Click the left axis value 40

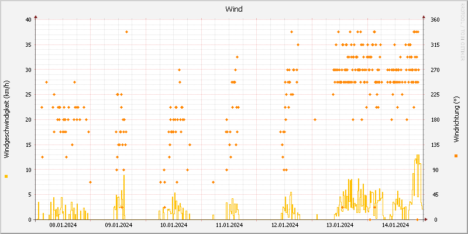tap(28, 20)
